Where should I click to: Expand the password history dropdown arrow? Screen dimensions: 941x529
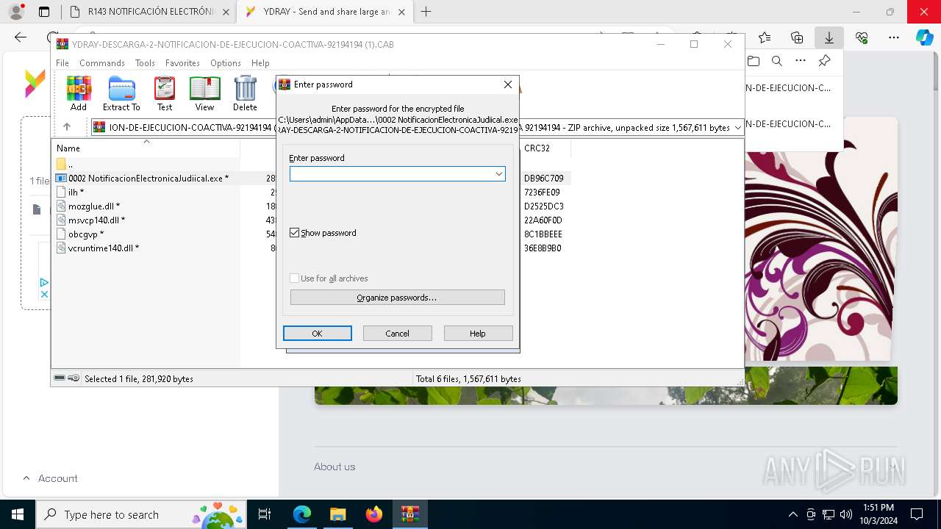coord(499,174)
